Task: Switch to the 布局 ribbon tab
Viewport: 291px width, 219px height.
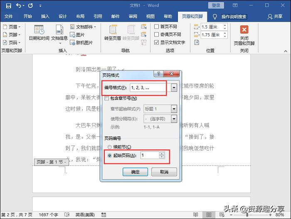Action: [80, 17]
